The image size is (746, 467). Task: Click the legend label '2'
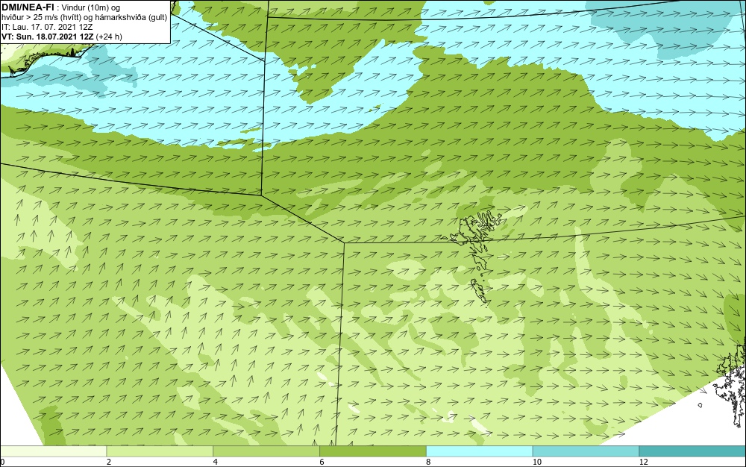click(109, 462)
